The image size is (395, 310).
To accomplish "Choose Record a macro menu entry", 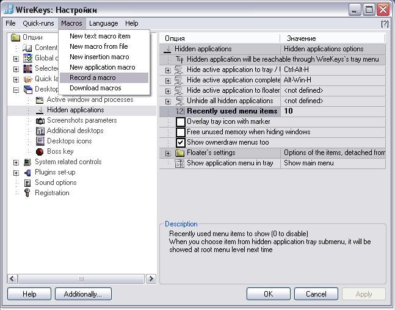I will tap(104, 77).
